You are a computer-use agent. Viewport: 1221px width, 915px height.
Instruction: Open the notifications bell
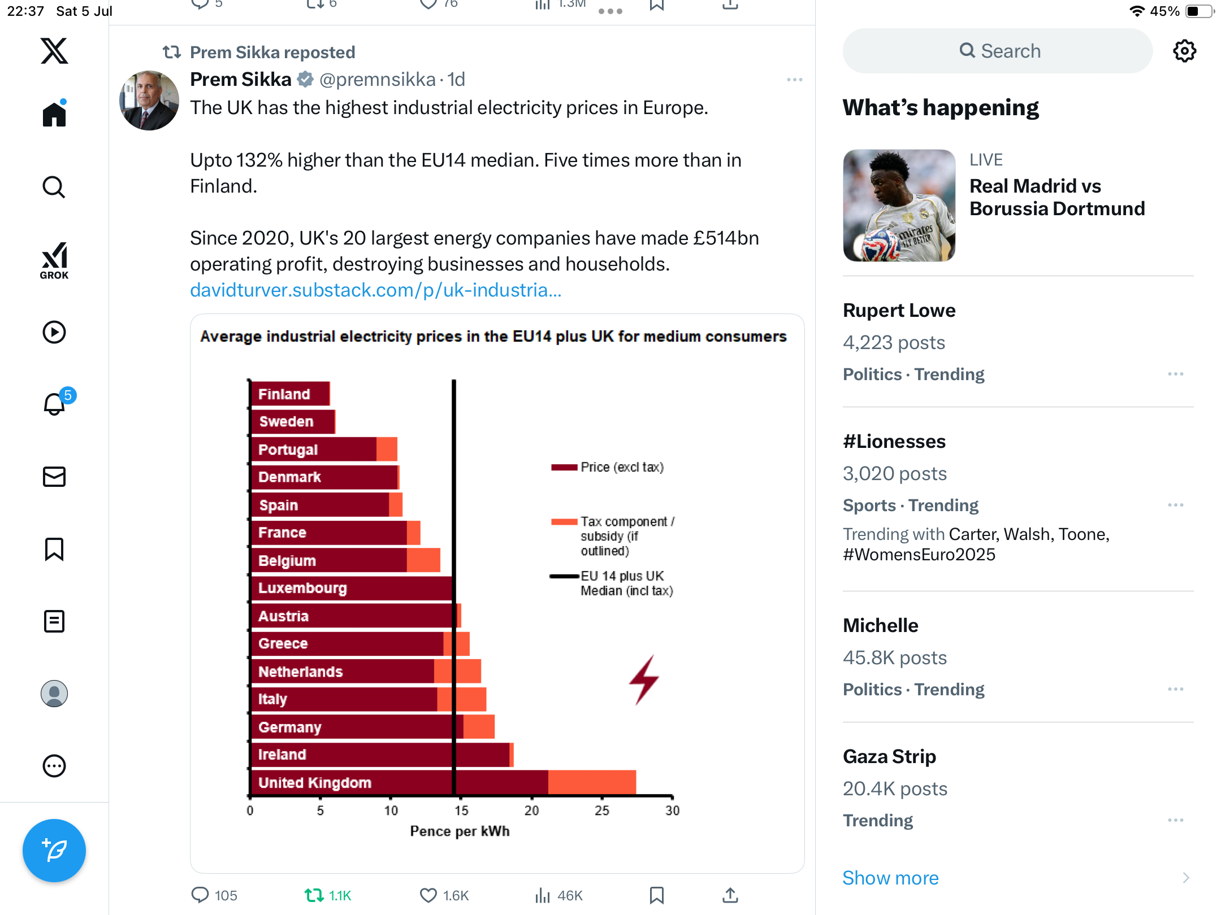[x=55, y=404]
